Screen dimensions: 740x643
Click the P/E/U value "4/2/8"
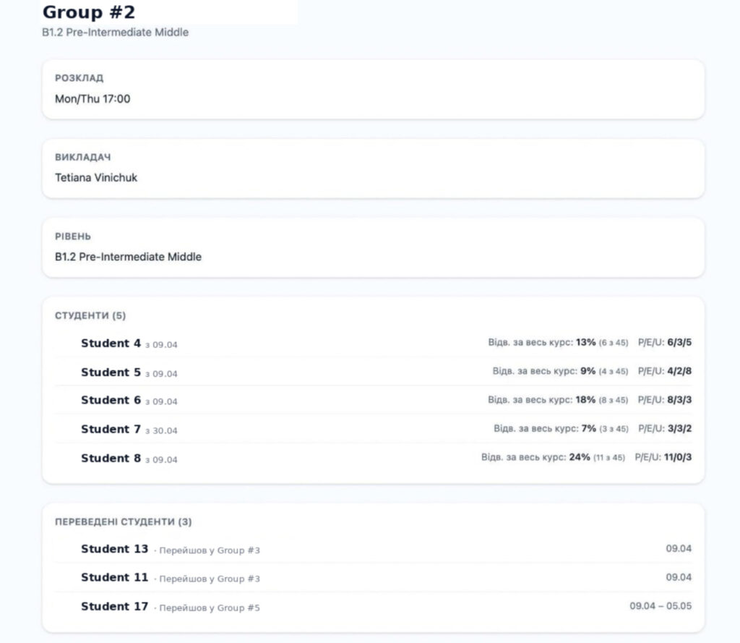click(x=679, y=371)
